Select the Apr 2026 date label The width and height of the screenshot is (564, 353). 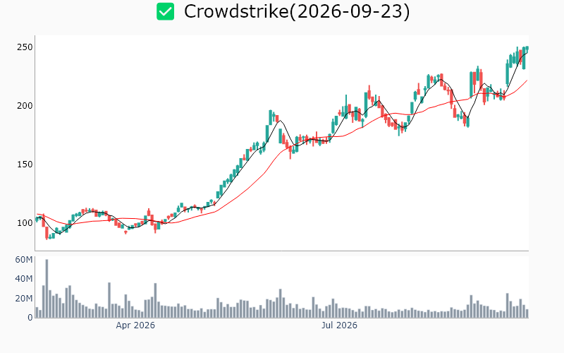click(x=135, y=325)
